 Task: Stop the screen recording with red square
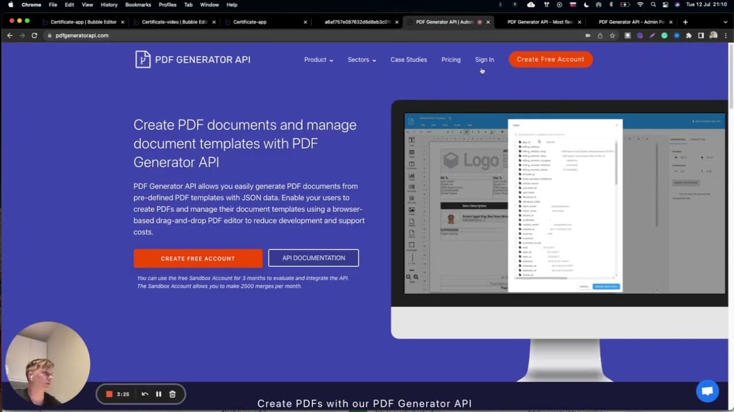[x=109, y=394]
